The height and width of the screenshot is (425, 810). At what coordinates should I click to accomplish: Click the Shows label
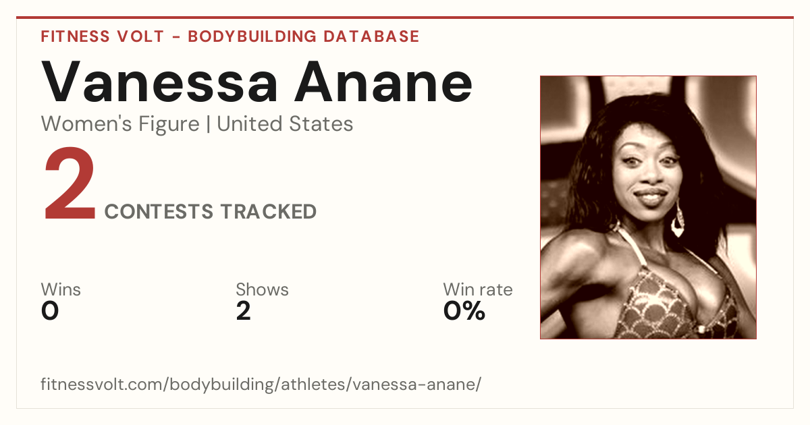coord(262,289)
